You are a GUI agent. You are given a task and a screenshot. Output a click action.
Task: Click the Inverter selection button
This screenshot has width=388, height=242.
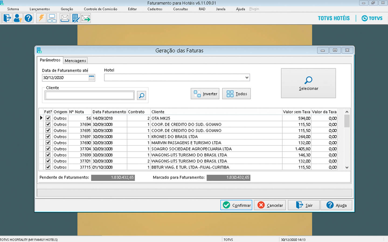(205, 94)
